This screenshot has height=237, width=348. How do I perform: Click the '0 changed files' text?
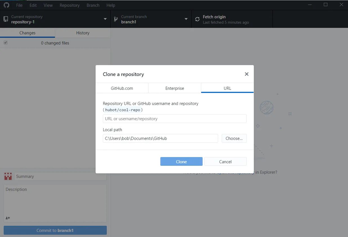pos(55,43)
